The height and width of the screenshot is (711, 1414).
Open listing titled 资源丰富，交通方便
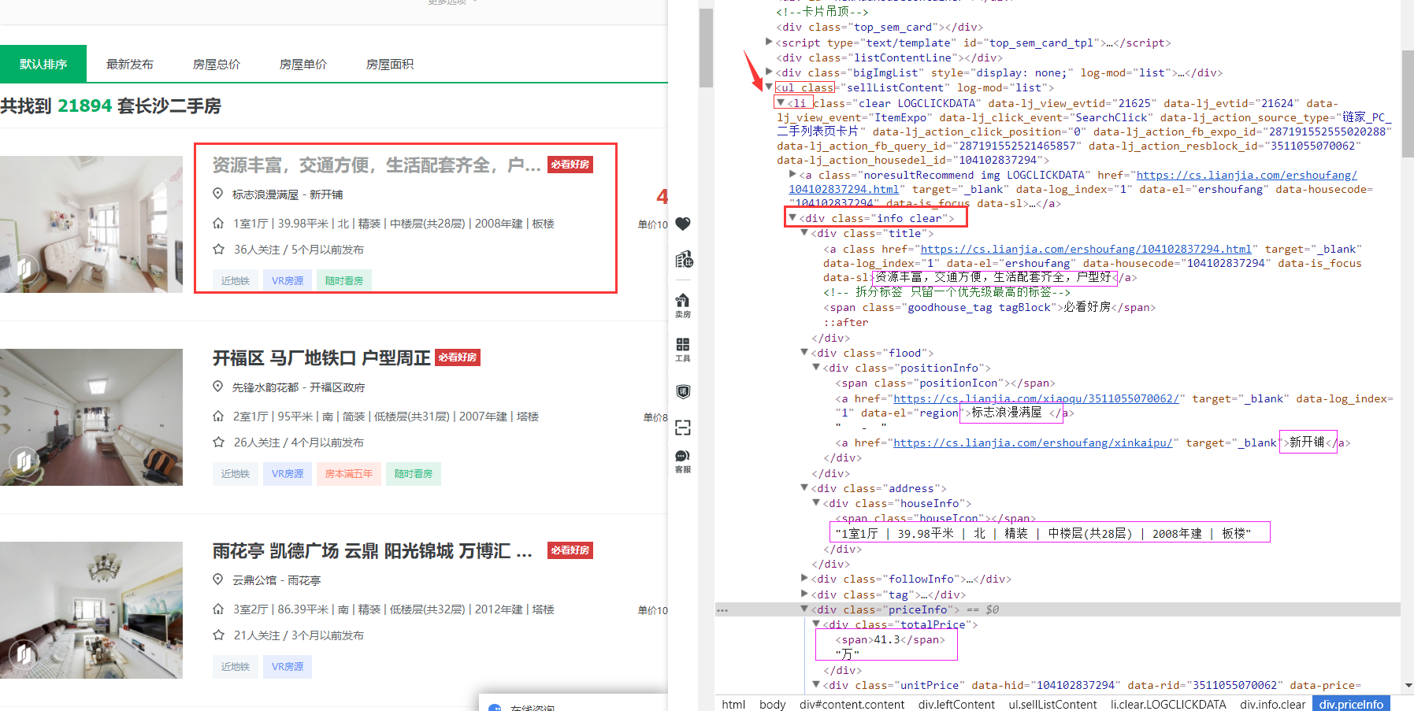(x=377, y=165)
